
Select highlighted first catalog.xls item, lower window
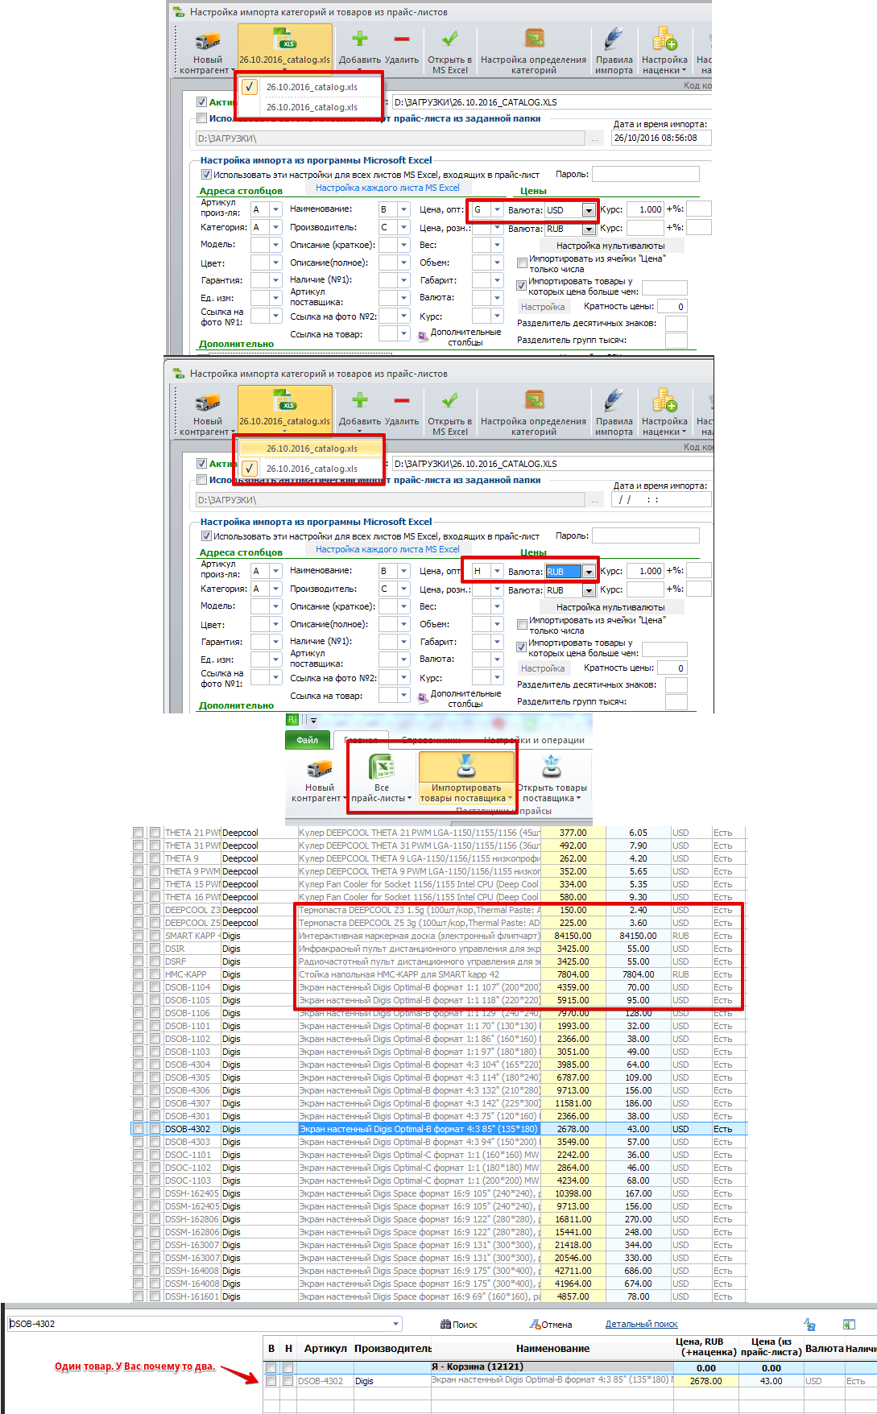[311, 449]
